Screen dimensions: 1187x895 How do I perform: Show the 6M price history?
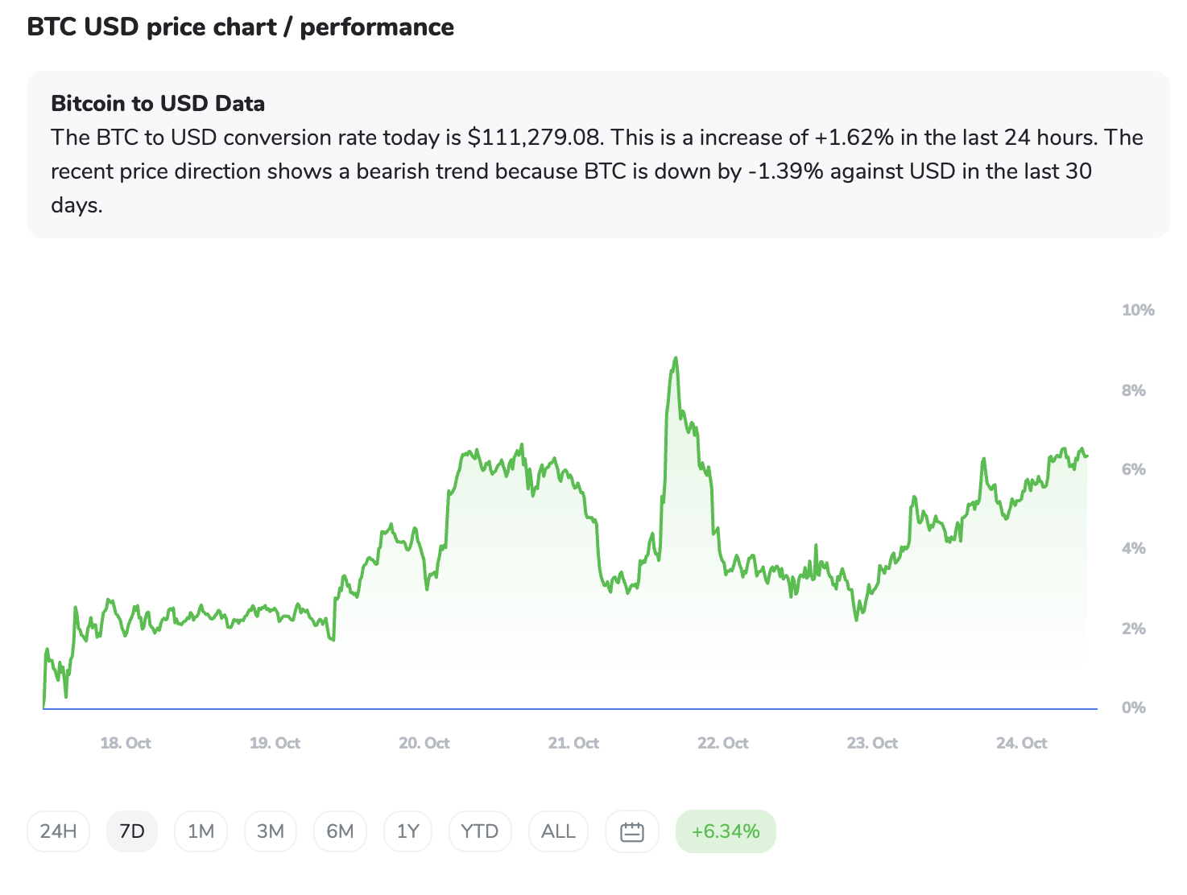click(340, 831)
